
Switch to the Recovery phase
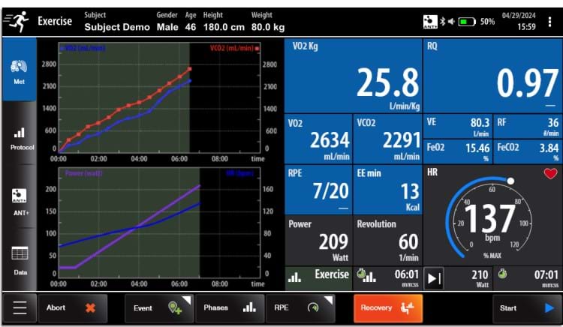(x=387, y=307)
